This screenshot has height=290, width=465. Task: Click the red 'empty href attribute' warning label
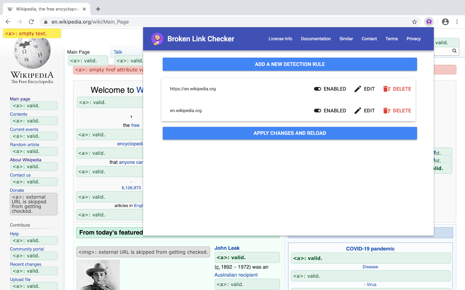point(108,70)
